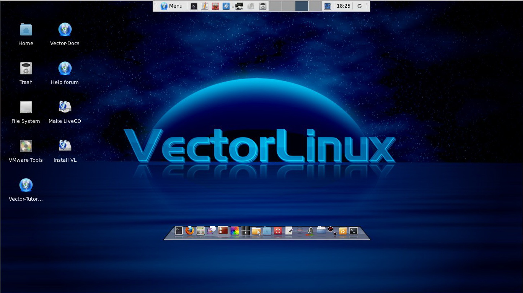Launch Pidgin messenger from the dock
This screenshot has width=523, height=293.
coord(212,230)
